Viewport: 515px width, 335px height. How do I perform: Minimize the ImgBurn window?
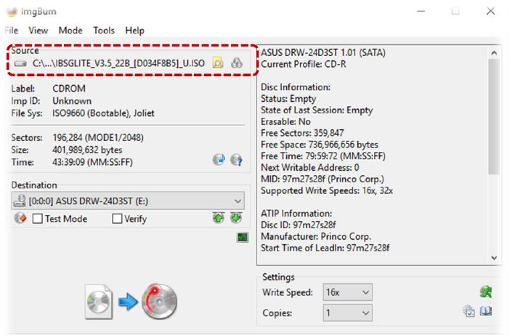(421, 11)
